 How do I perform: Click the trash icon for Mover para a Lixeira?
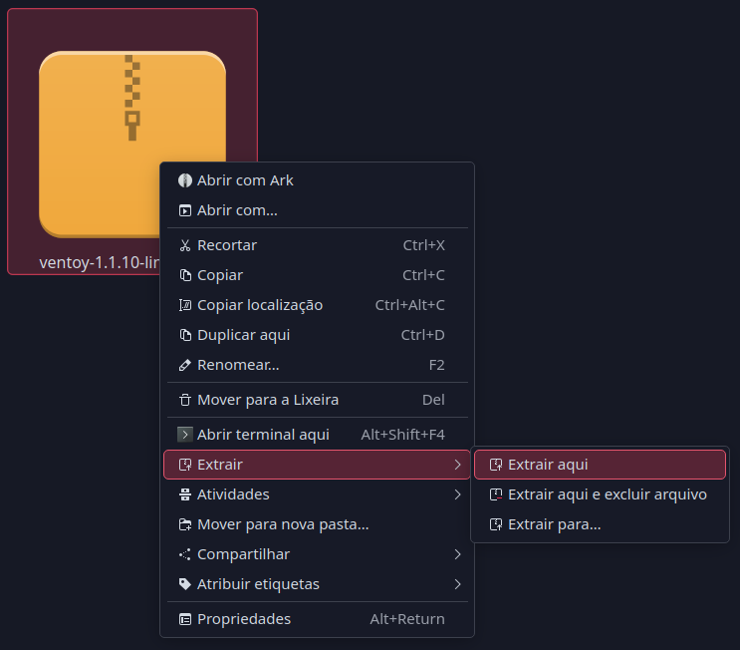click(x=184, y=400)
